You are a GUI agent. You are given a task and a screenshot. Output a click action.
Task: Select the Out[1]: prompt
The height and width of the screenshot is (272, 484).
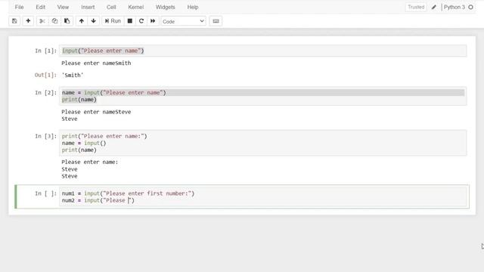coord(45,75)
